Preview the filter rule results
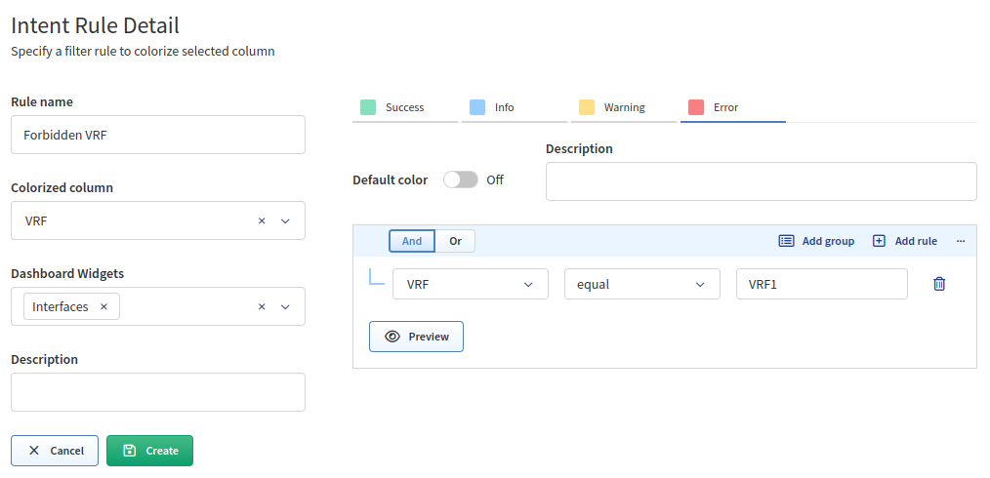 click(416, 337)
